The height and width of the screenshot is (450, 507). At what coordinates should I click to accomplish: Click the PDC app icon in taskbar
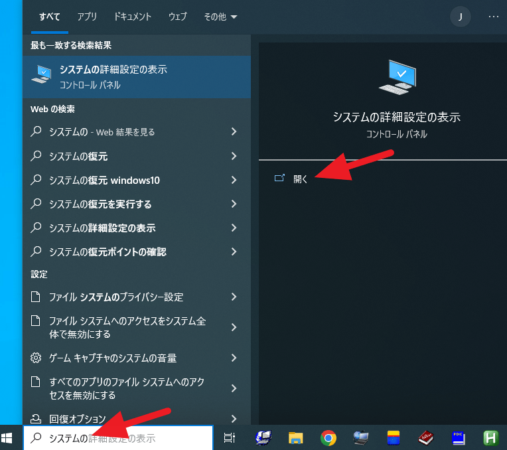pos(458,438)
